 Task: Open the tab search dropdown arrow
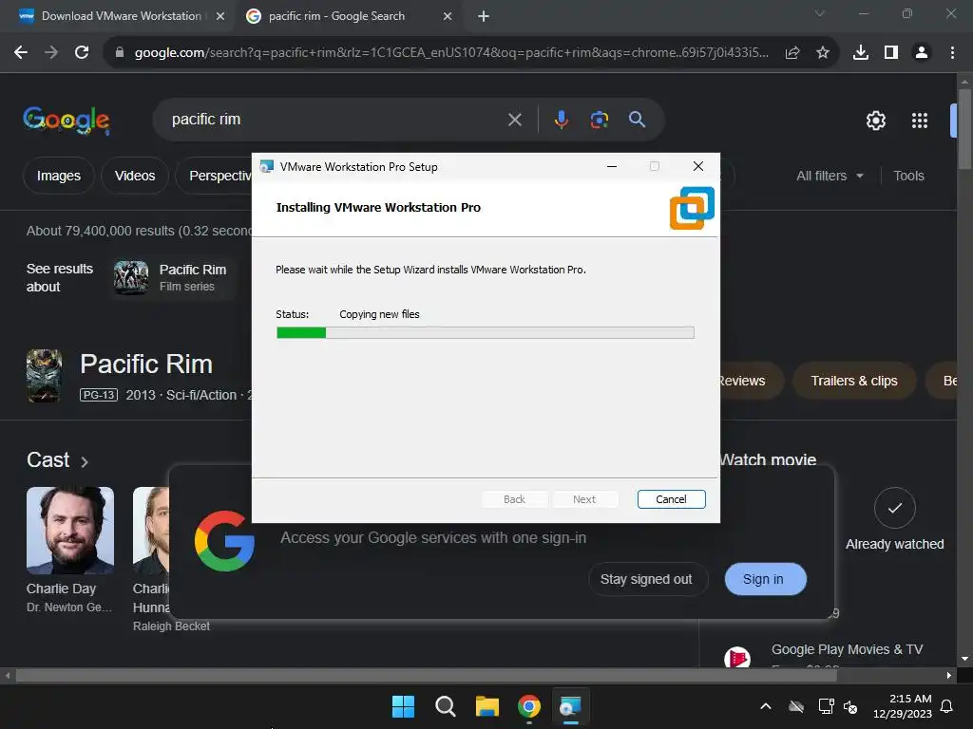(820, 13)
